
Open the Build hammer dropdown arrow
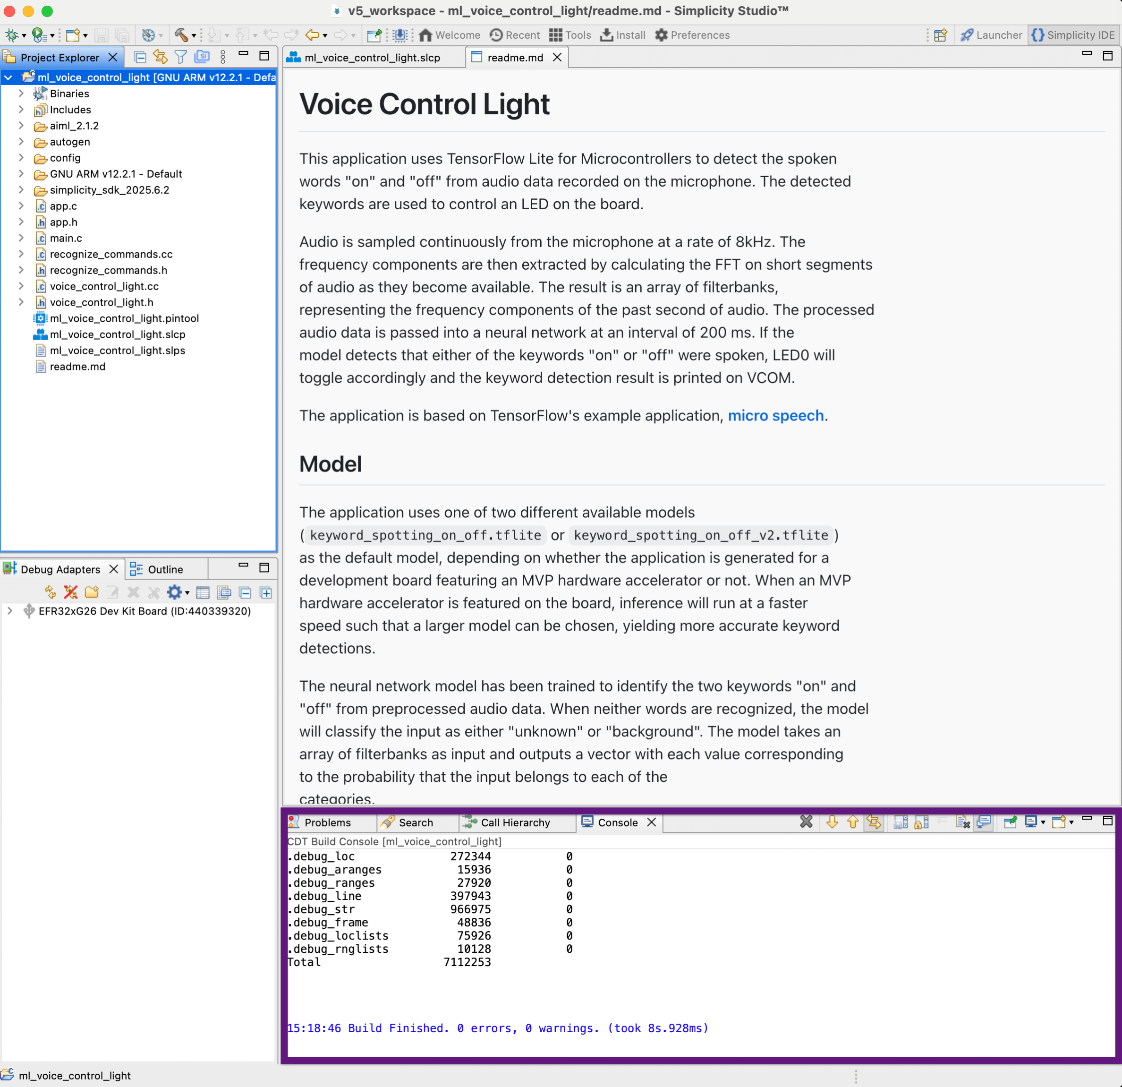tap(194, 36)
